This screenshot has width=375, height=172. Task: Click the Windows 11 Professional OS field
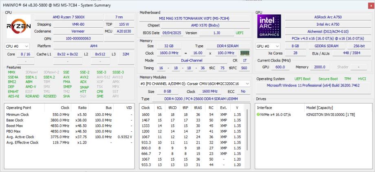point(313,86)
